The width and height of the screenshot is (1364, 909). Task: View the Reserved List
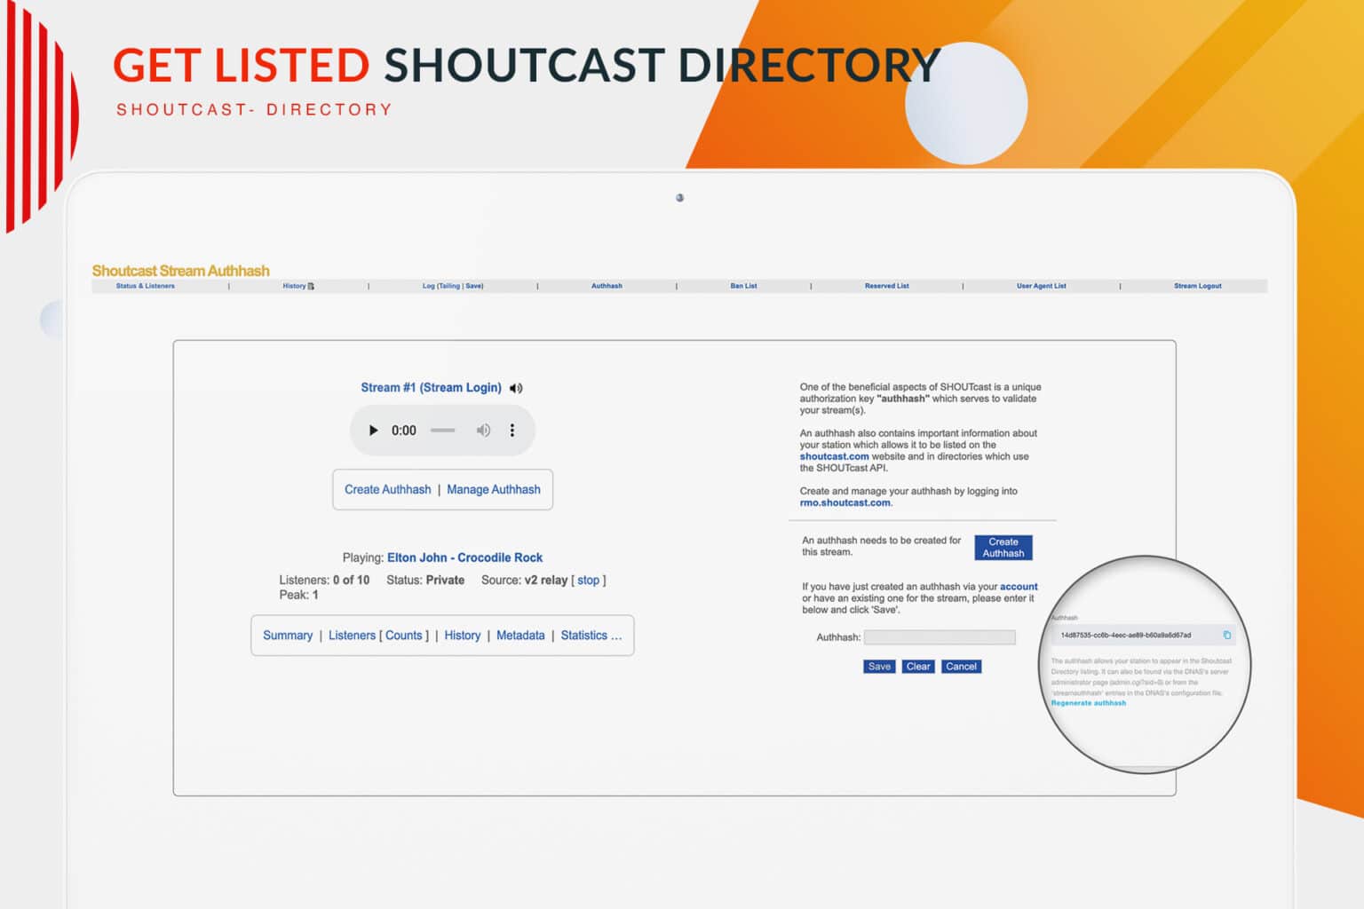tap(886, 286)
